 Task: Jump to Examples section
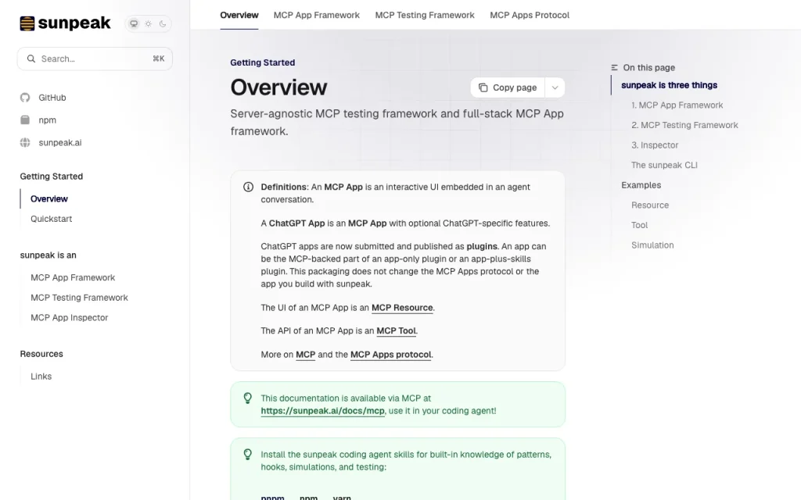tap(641, 184)
